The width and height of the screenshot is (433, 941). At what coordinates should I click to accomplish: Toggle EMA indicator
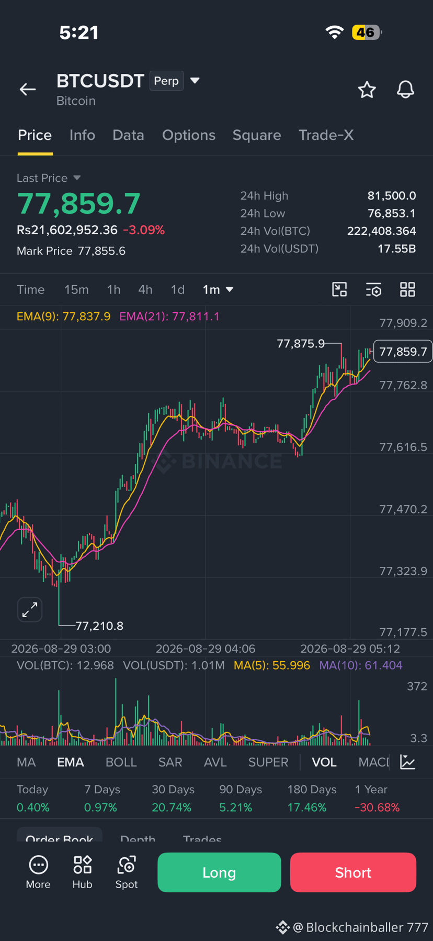coord(71,762)
